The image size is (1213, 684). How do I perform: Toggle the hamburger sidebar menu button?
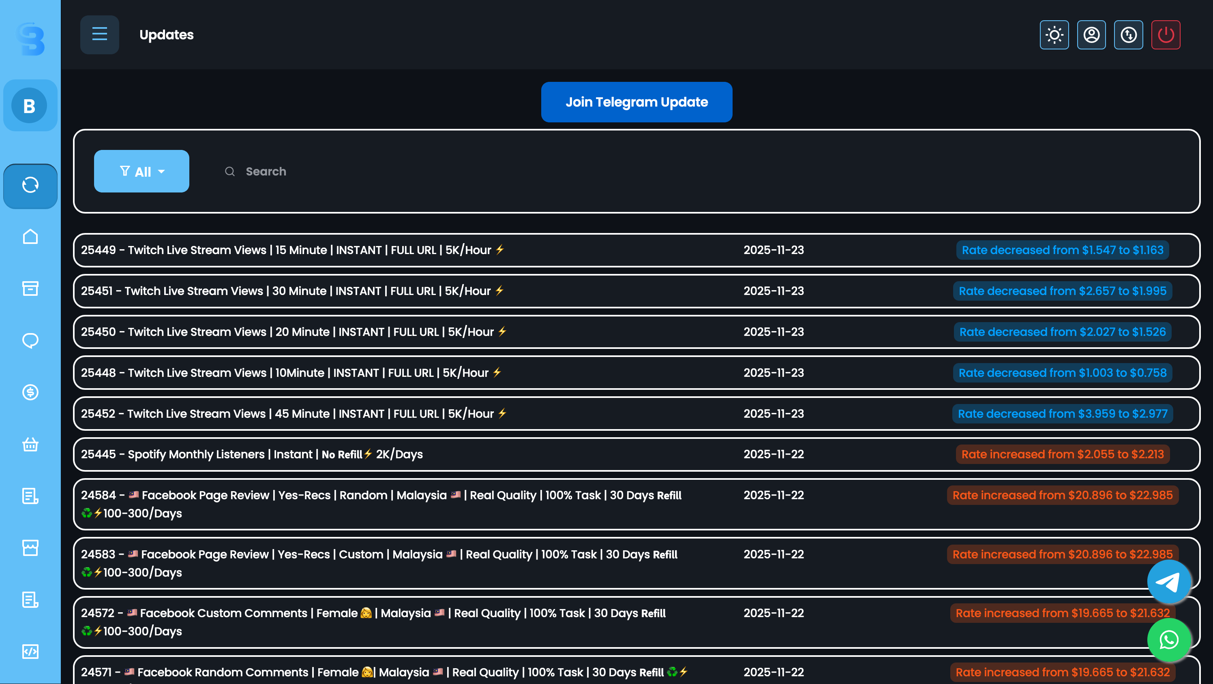(x=99, y=34)
